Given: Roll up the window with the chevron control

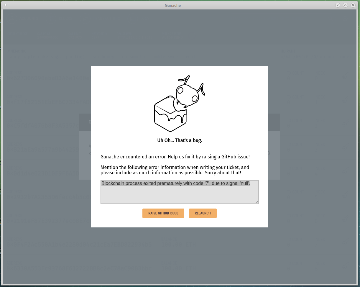Looking at the screenshot, I should click(x=338, y=5).
